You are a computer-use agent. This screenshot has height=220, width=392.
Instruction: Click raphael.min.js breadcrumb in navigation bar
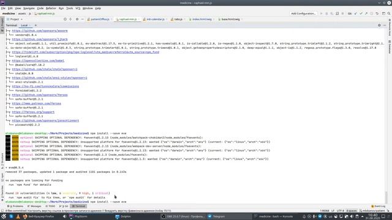click(45, 13)
